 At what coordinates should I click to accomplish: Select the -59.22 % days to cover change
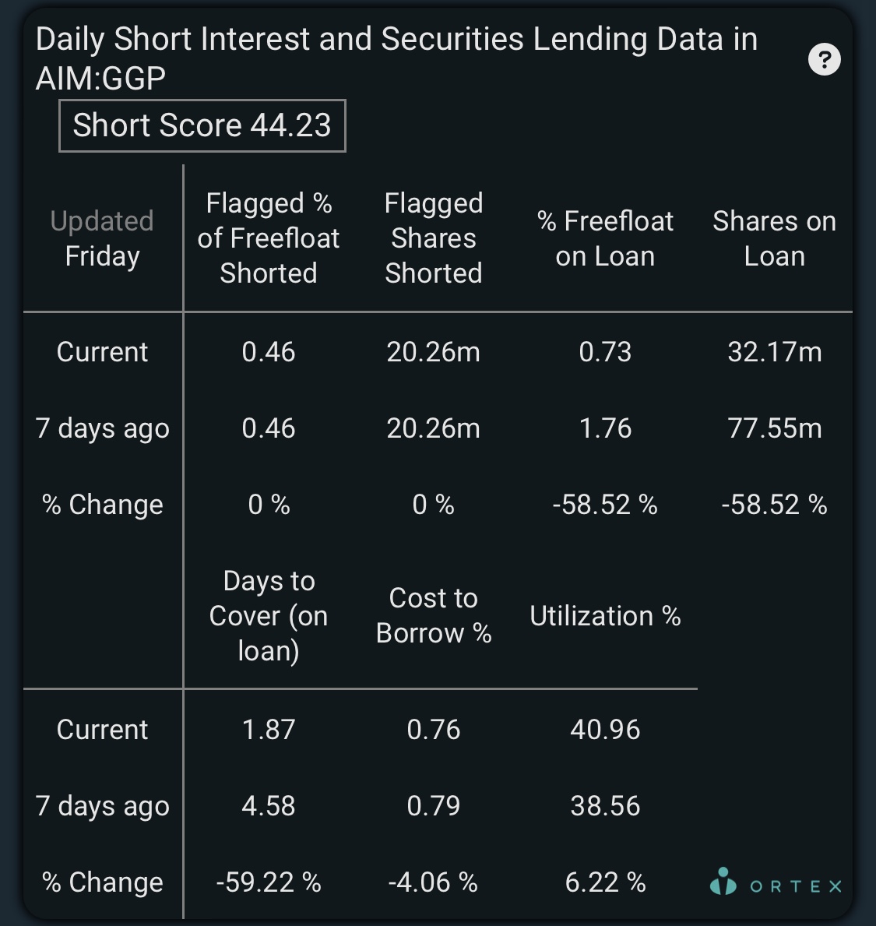pos(269,882)
